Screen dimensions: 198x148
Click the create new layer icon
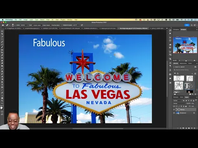point(192,128)
